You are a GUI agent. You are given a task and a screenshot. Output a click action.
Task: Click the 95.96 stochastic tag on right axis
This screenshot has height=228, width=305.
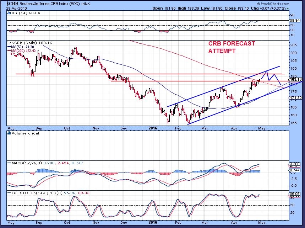294,194
